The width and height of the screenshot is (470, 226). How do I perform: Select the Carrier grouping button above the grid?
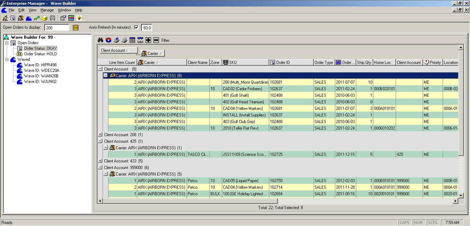point(151,53)
